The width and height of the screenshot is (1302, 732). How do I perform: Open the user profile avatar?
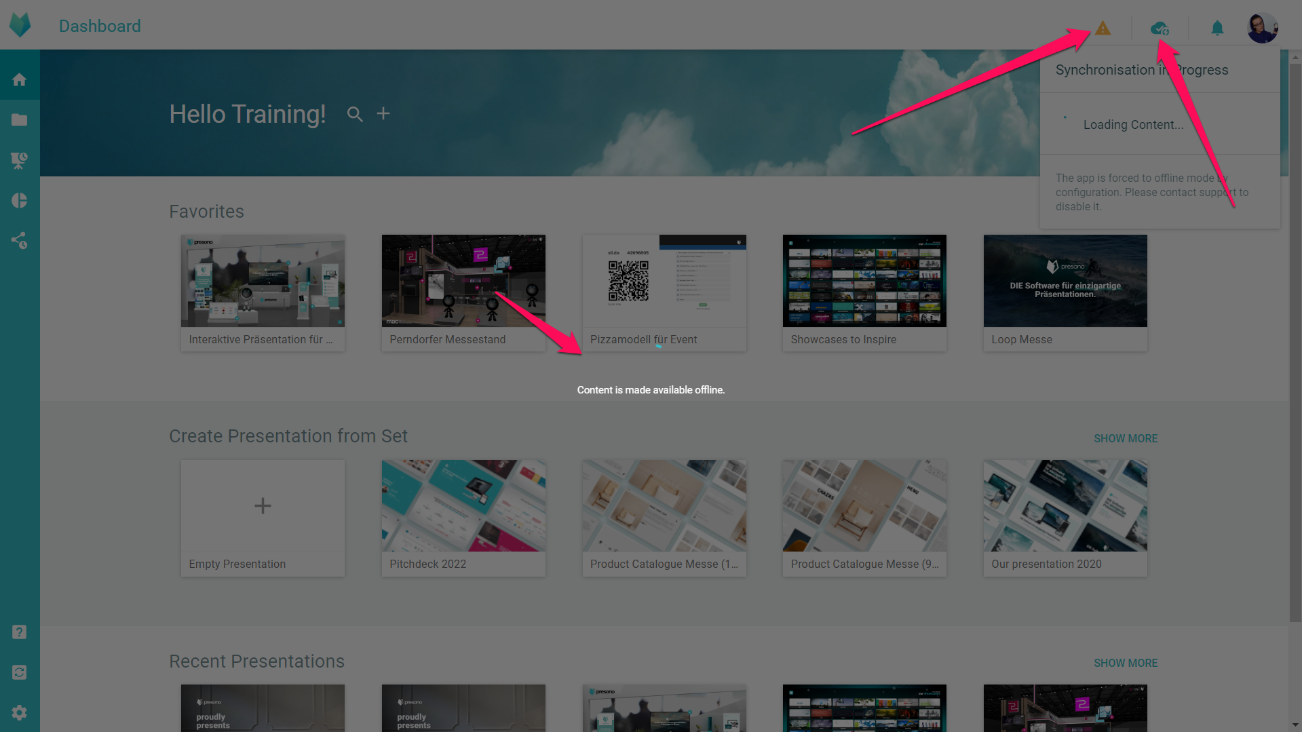[1262, 28]
